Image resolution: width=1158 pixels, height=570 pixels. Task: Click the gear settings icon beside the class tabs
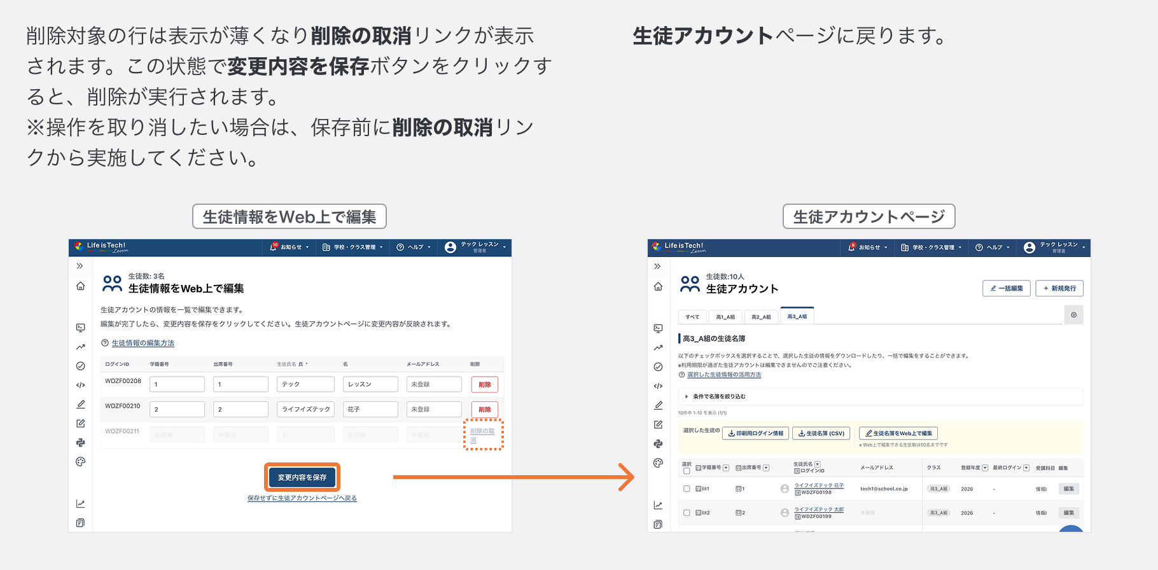pyautogui.click(x=1073, y=315)
